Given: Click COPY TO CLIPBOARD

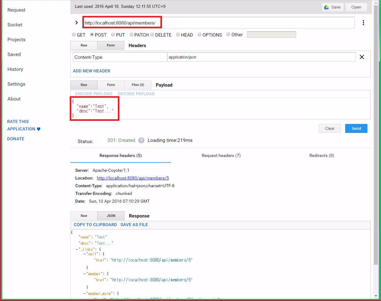Looking at the screenshot, I should click(x=95, y=224).
